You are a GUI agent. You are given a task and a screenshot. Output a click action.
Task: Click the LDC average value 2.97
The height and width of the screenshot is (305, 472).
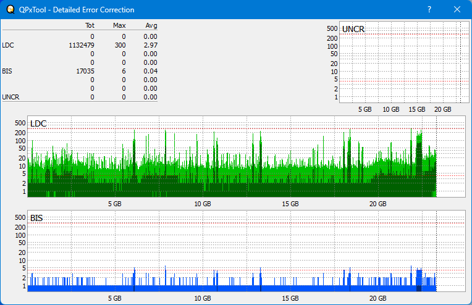point(150,45)
